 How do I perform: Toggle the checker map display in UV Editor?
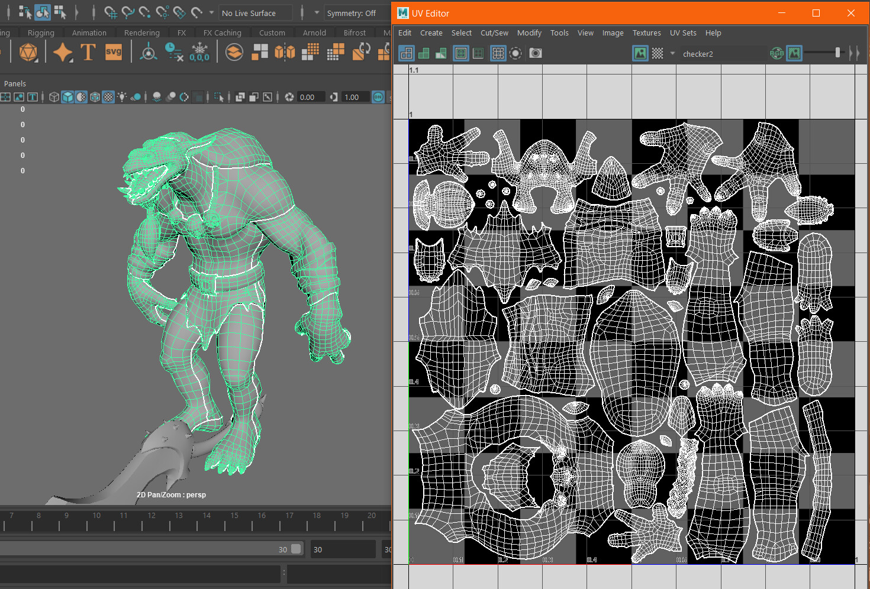(658, 53)
